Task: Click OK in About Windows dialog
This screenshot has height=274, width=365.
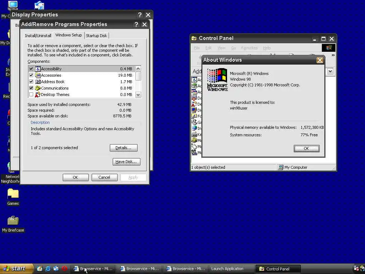Action: pos(306,148)
